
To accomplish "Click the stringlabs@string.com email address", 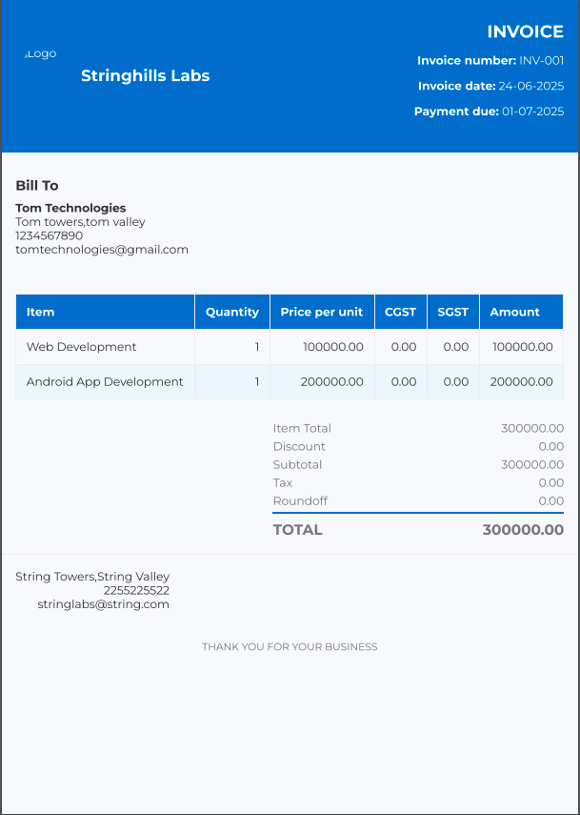I will pos(103,604).
